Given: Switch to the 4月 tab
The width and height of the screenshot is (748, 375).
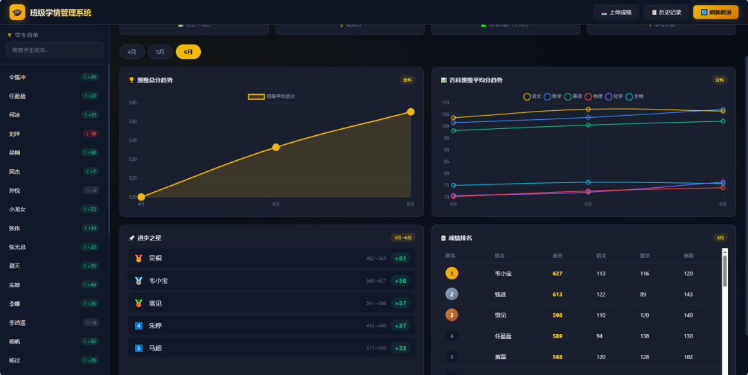Looking at the screenshot, I should 132,51.
